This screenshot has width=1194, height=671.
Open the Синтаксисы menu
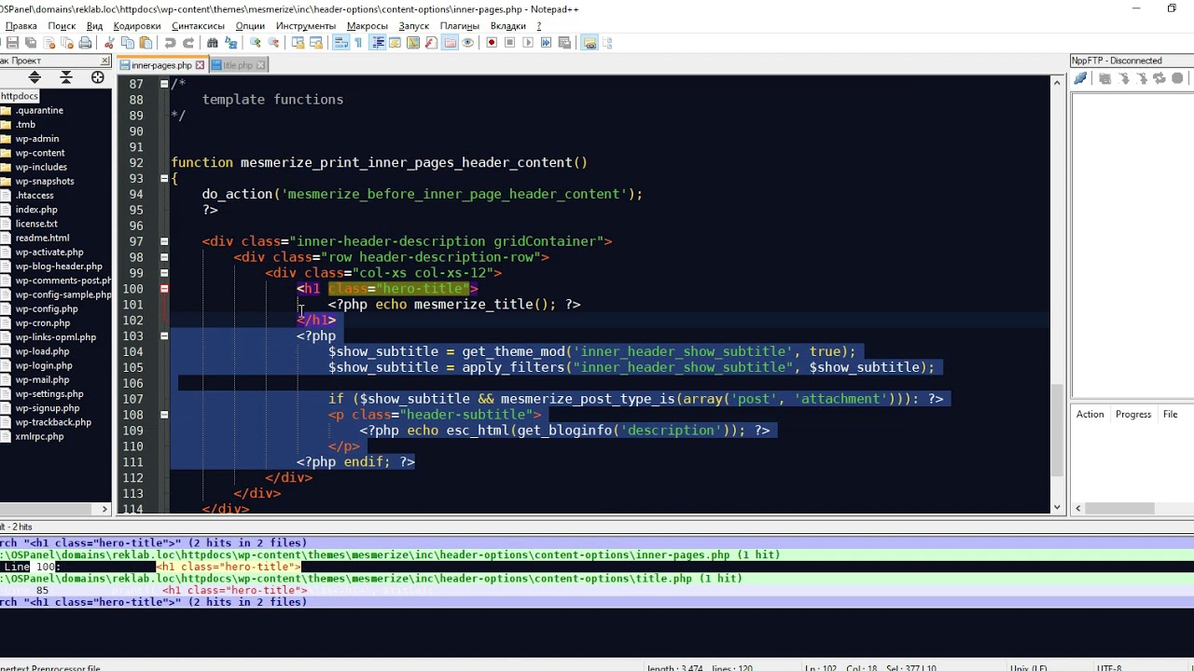(x=198, y=26)
